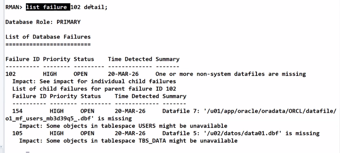Click child failure ID 154
The height and width of the screenshot is (153, 340).
click(x=17, y=111)
